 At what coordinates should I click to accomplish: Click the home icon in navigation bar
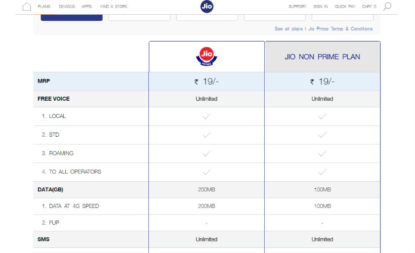click(x=26, y=7)
